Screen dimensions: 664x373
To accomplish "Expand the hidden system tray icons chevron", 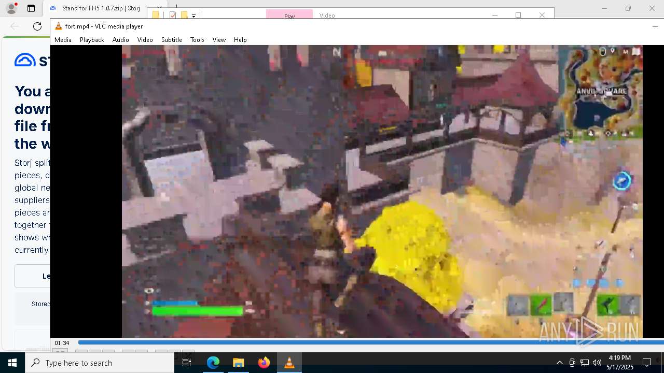I will pos(559,363).
